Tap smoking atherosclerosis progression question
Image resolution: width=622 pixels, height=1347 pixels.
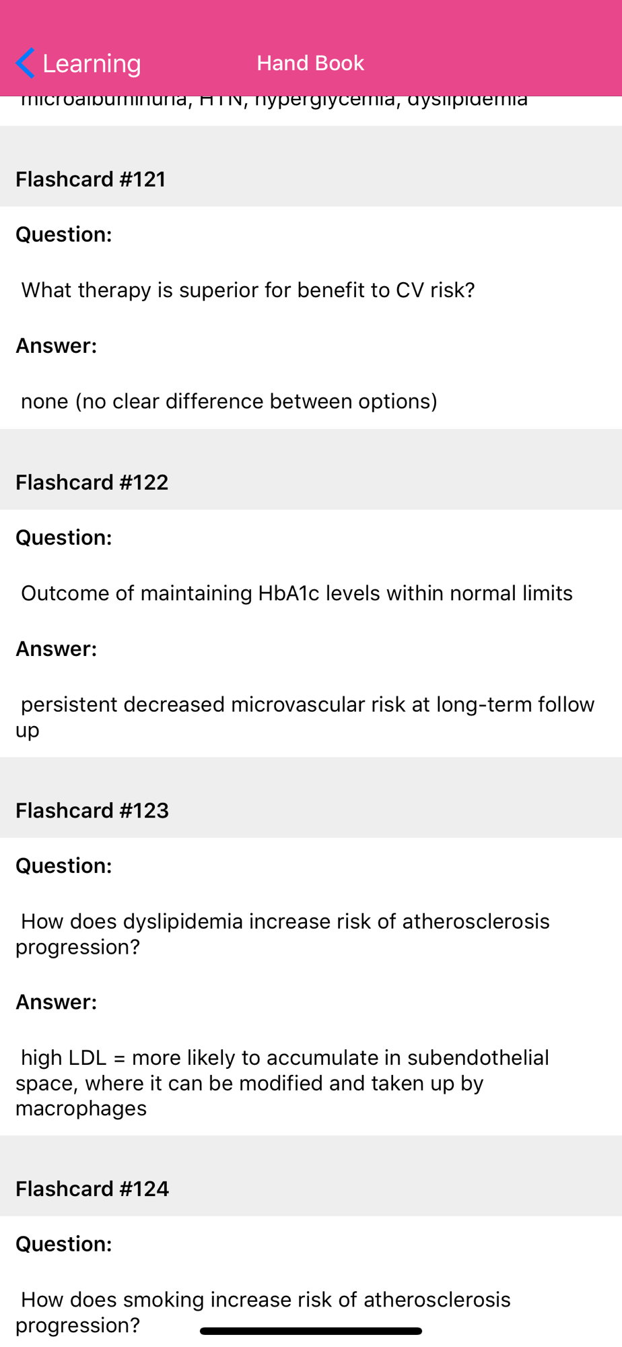click(x=263, y=1312)
